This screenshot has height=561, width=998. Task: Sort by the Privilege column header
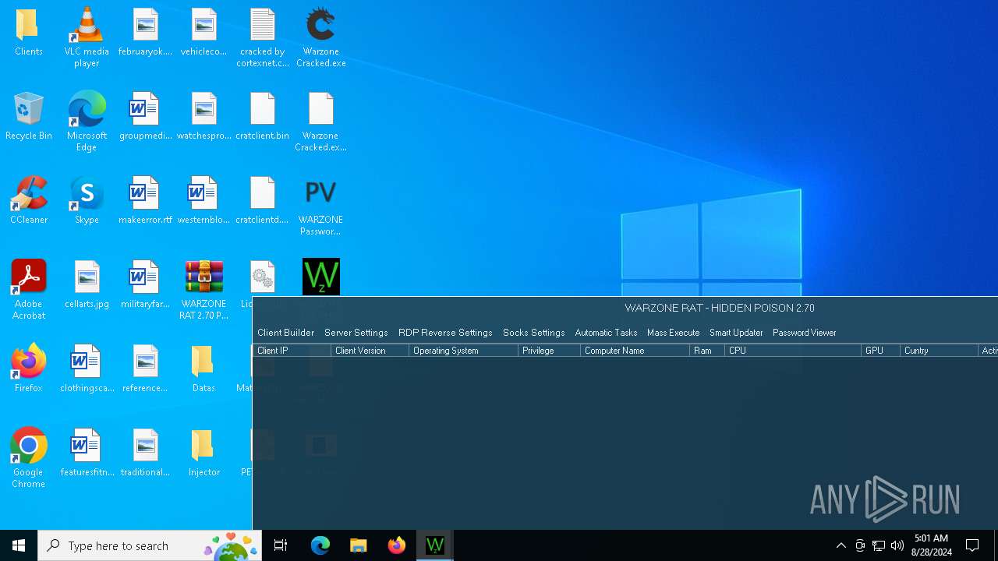click(549, 351)
